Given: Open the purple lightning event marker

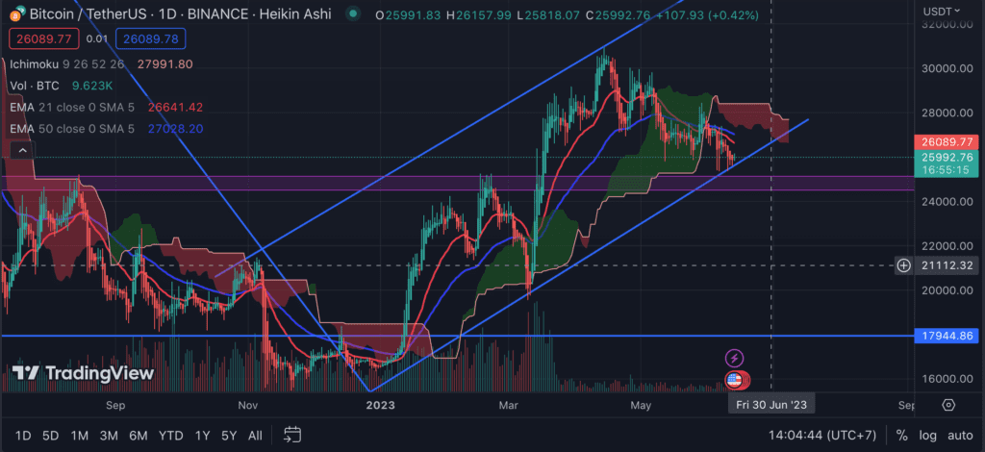Looking at the screenshot, I should tap(734, 359).
